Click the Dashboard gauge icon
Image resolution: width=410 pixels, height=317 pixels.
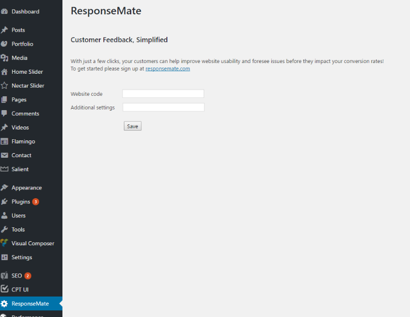pyautogui.click(x=4, y=11)
